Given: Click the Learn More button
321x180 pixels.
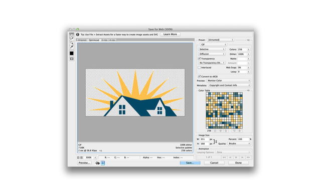Looking at the screenshot, I should tap(170, 34).
